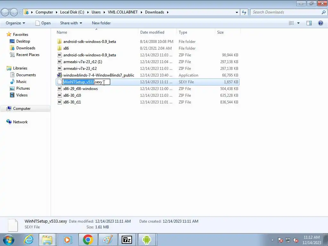This screenshot has width=328, height=246.
Task: Select the x86-30_r11 ZIP file icon
Action: coord(59,102)
